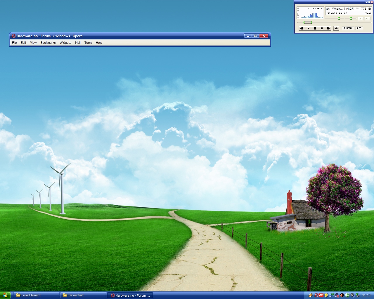Viewport: 374px width, 299px height.
Task: Click the Winamp volume slider
Action: point(334,18)
